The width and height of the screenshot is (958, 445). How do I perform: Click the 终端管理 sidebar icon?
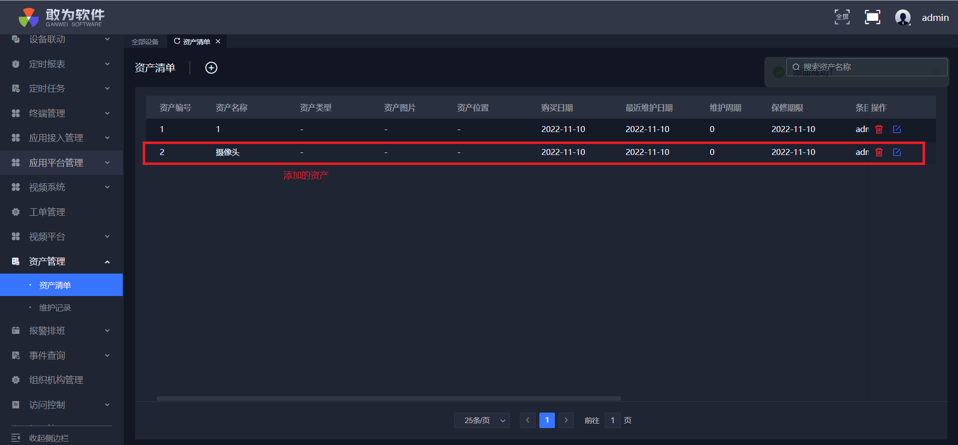[16, 113]
